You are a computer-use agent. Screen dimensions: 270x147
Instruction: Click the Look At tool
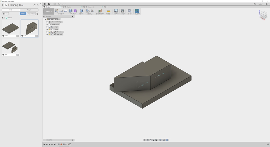pos(148,140)
